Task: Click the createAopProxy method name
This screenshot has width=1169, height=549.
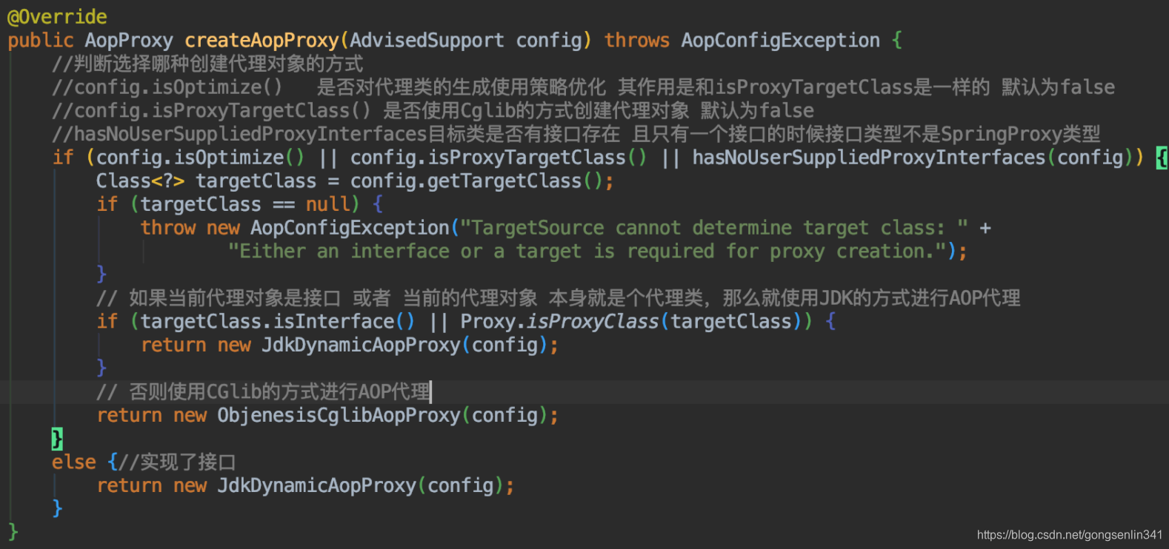Action: point(262,40)
